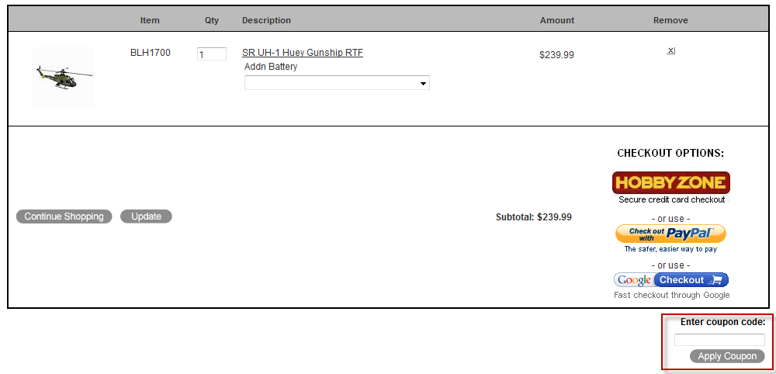This screenshot has width=776, height=374.
Task: Open the SR UH-1 Huey Gunship RTF link
Action: tap(303, 53)
